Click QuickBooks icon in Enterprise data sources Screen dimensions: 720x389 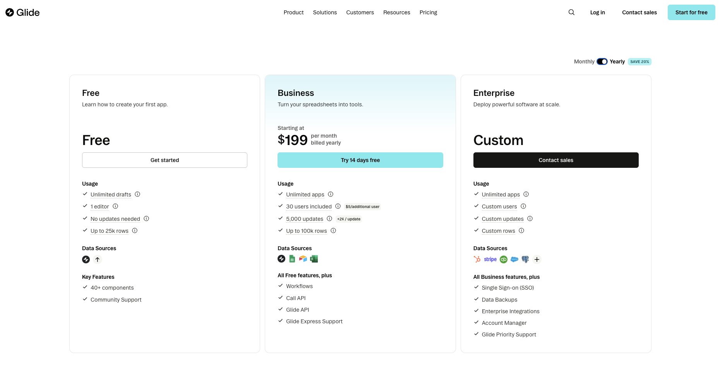pos(504,259)
